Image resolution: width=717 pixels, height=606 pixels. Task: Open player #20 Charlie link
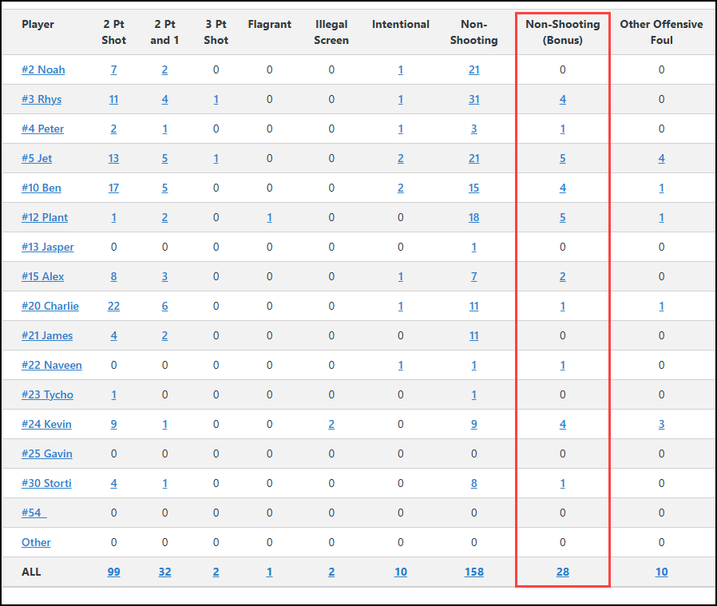50,306
